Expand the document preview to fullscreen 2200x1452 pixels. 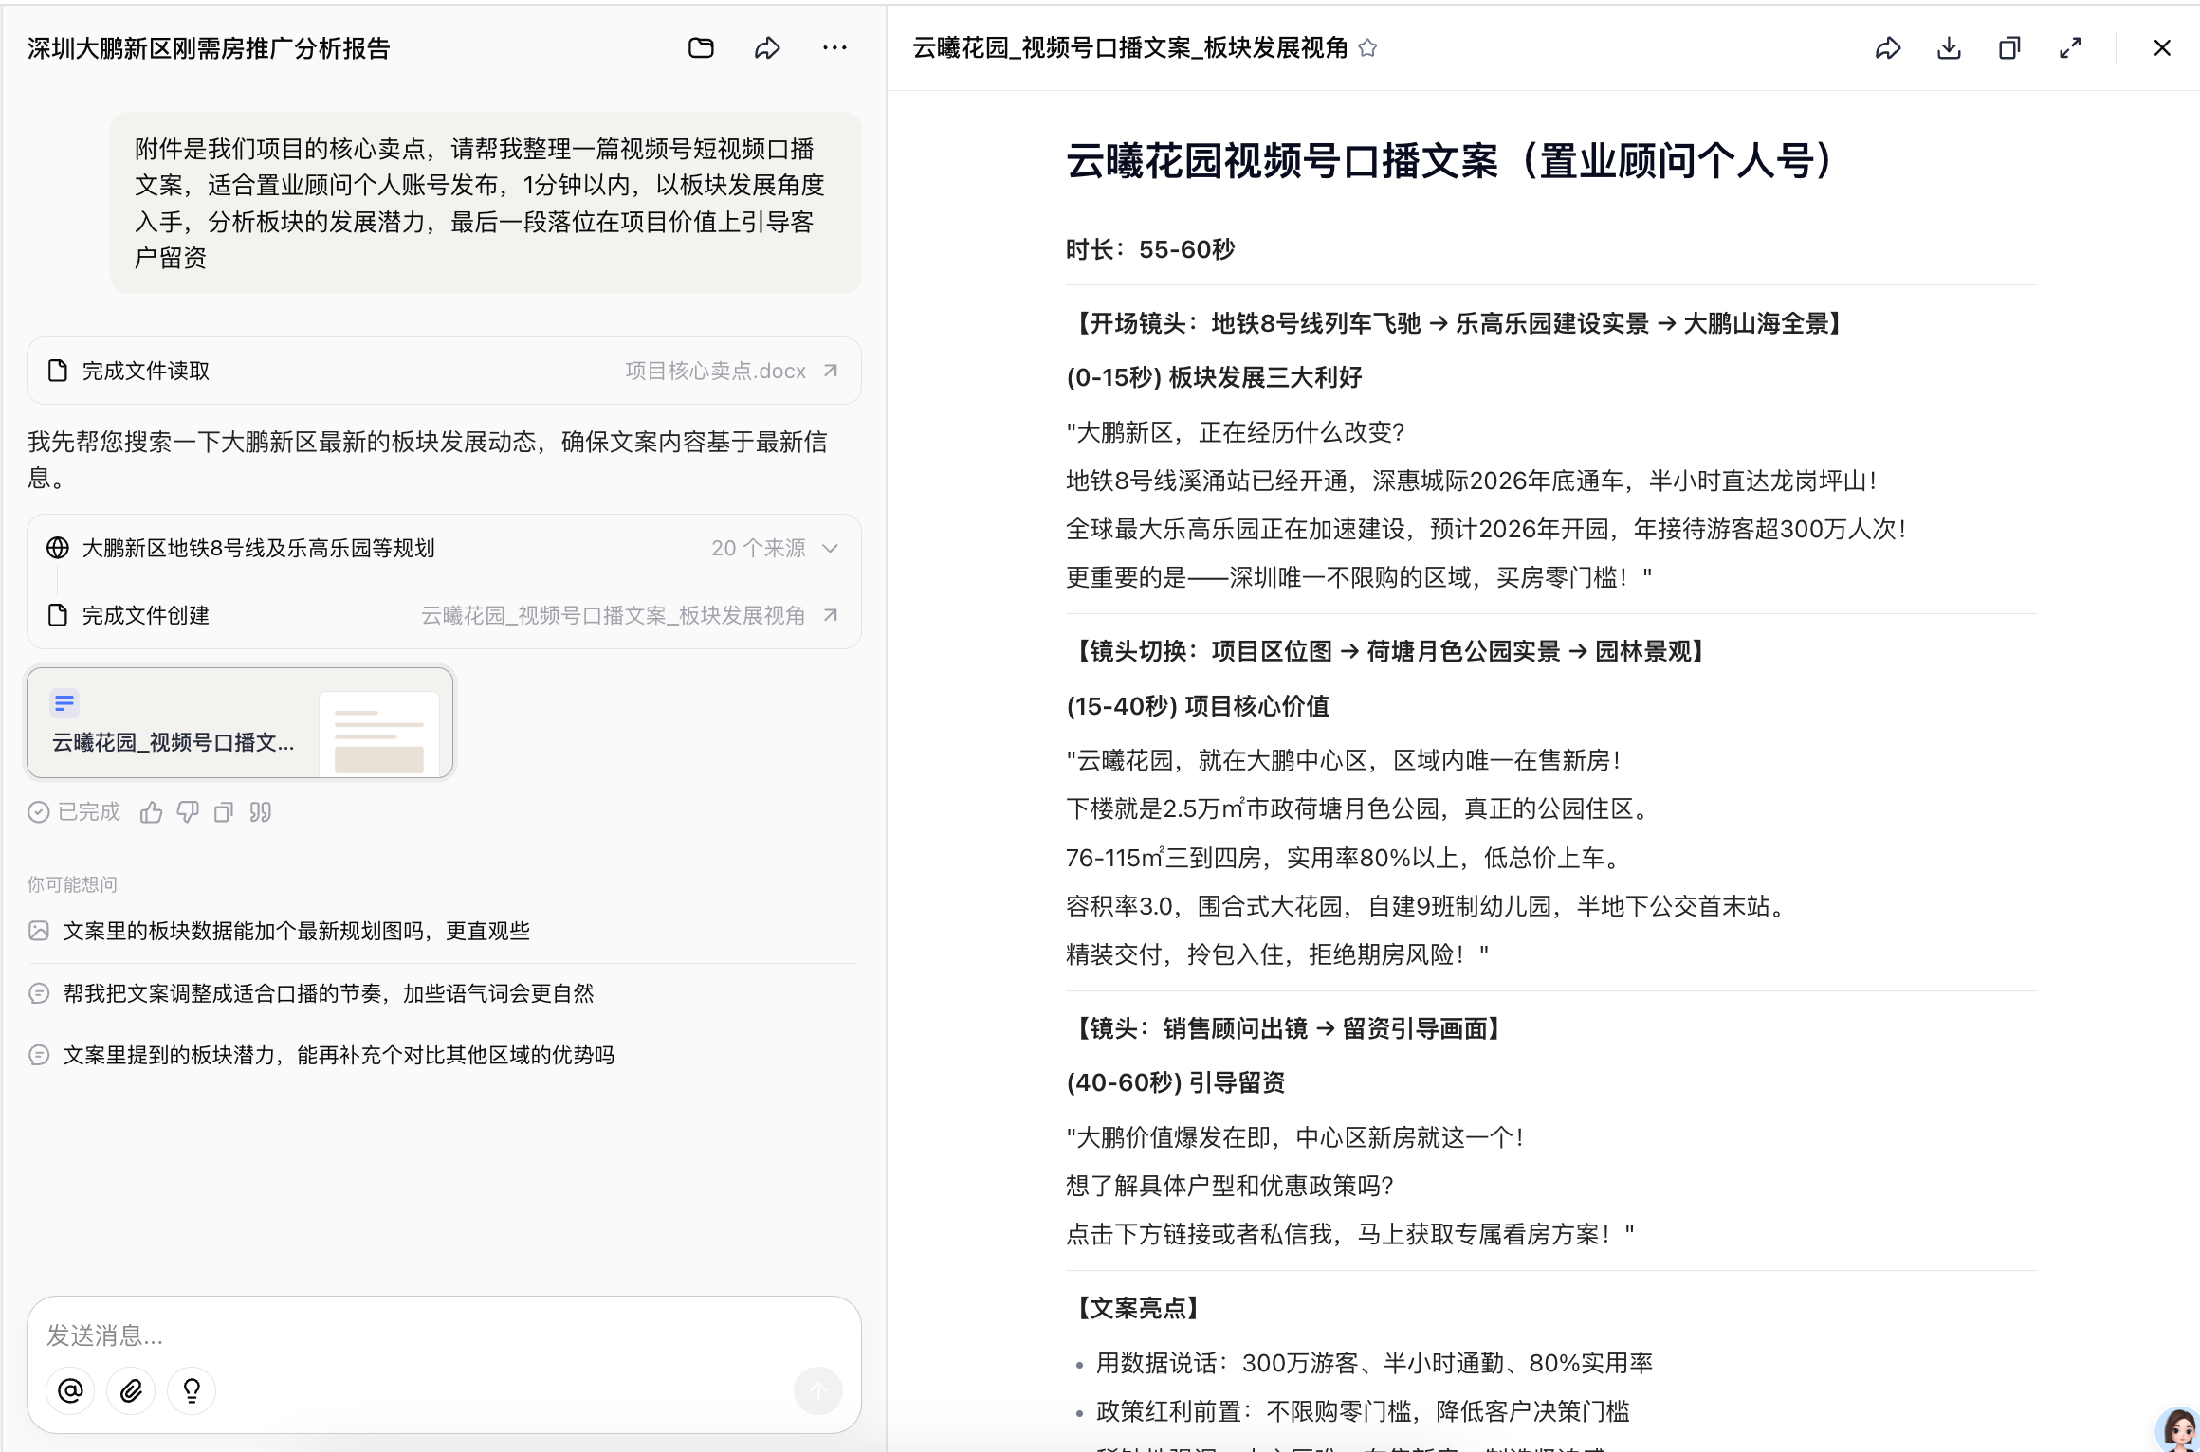[x=2069, y=48]
